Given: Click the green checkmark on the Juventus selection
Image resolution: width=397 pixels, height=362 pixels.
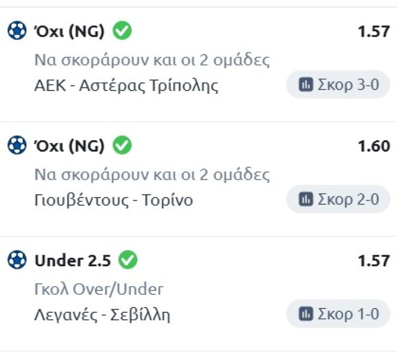Looking at the screenshot, I should point(123,146).
